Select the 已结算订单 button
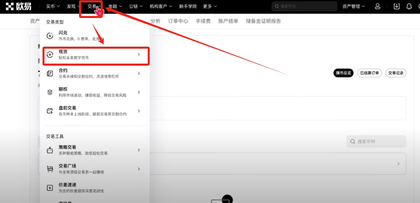Viewport: 420px width, 203px height. pyautogui.click(x=369, y=73)
